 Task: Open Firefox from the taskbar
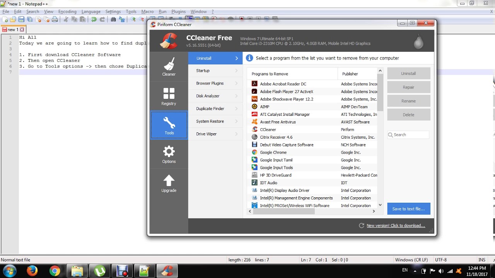[32, 271]
